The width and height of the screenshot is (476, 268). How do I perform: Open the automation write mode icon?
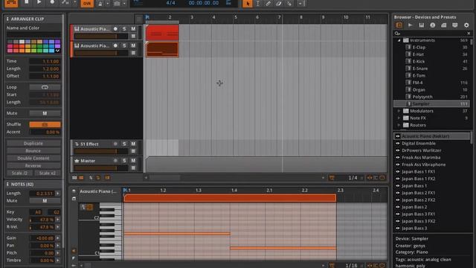(x=65, y=3)
